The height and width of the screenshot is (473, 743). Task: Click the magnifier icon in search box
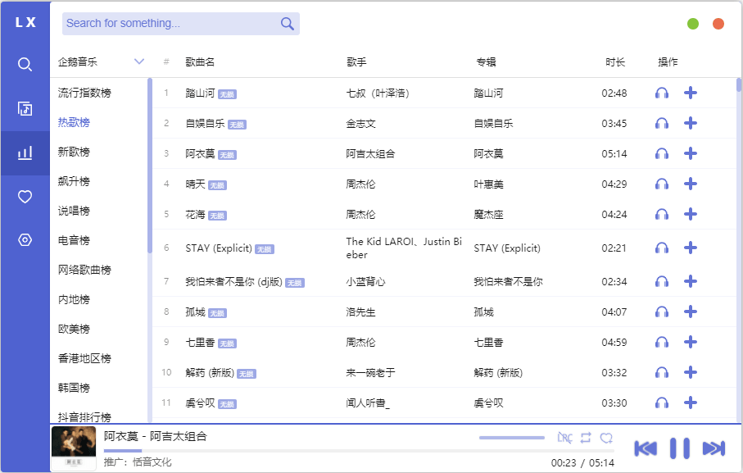click(288, 23)
